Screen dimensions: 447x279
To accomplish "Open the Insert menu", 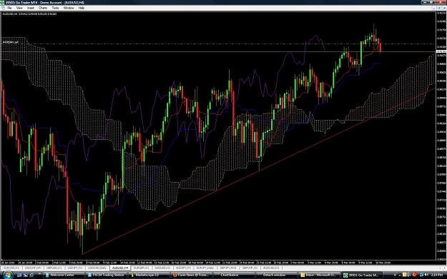I will [31, 8].
